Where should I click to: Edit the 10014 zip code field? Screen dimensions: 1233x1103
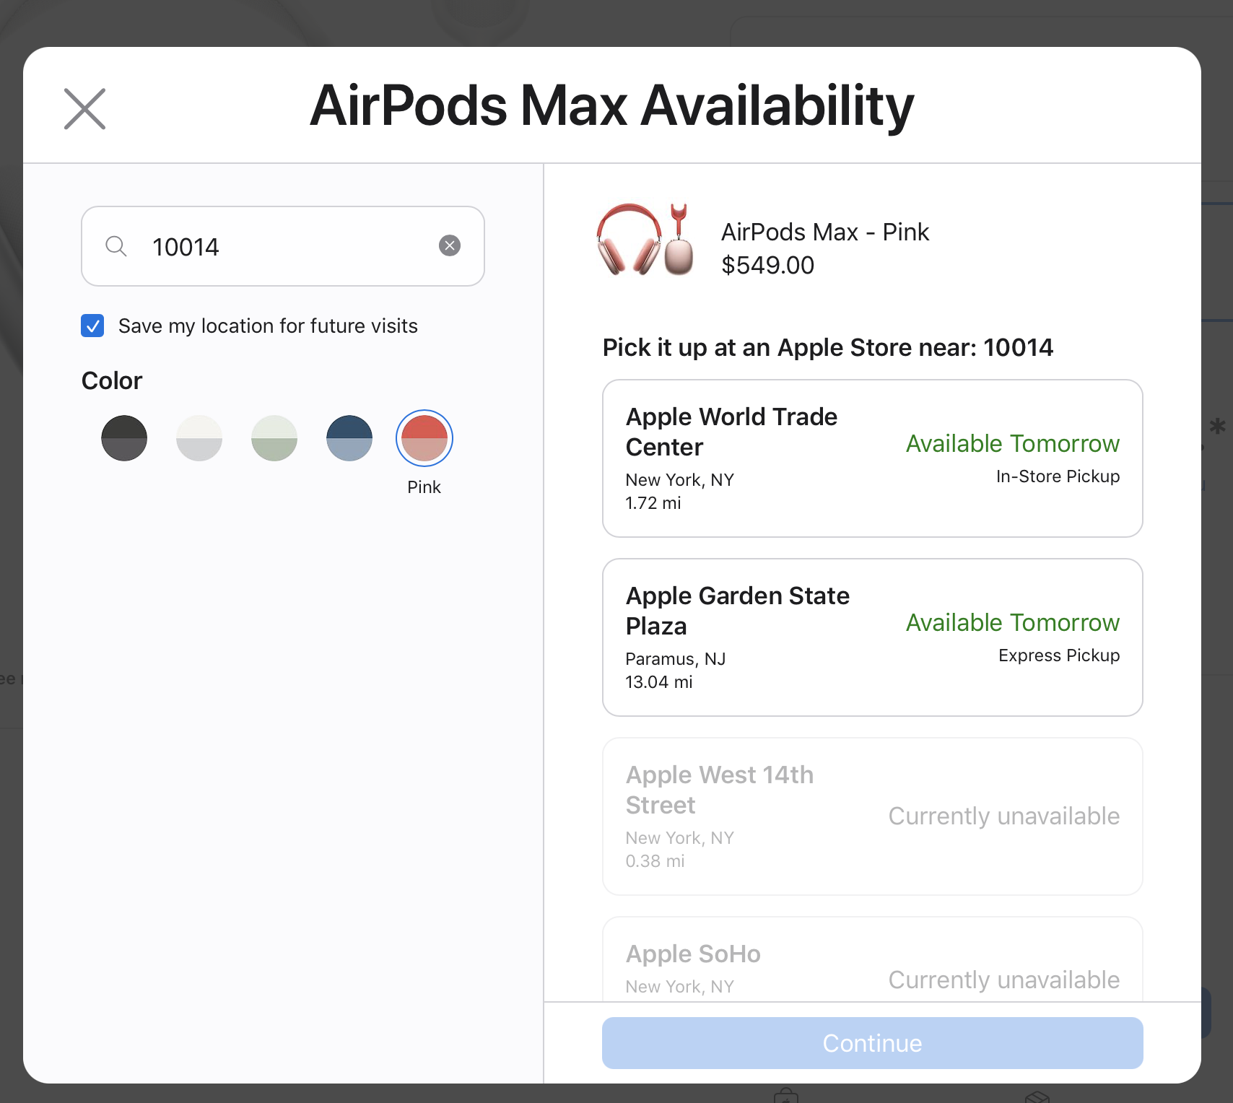tap(283, 246)
